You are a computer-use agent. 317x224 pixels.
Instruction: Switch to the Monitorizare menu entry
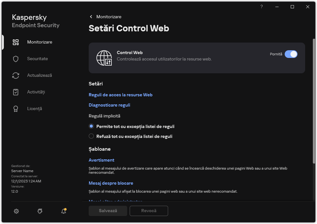tap(39, 42)
